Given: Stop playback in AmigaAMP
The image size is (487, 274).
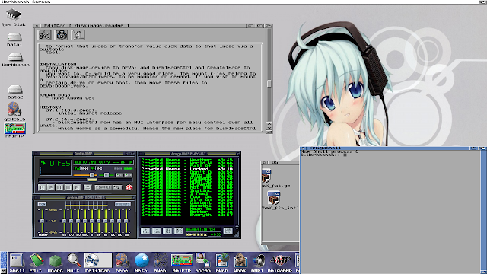Looking at the screenshot, I should [68, 187].
